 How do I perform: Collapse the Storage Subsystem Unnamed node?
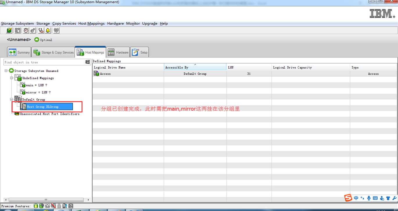point(6,71)
